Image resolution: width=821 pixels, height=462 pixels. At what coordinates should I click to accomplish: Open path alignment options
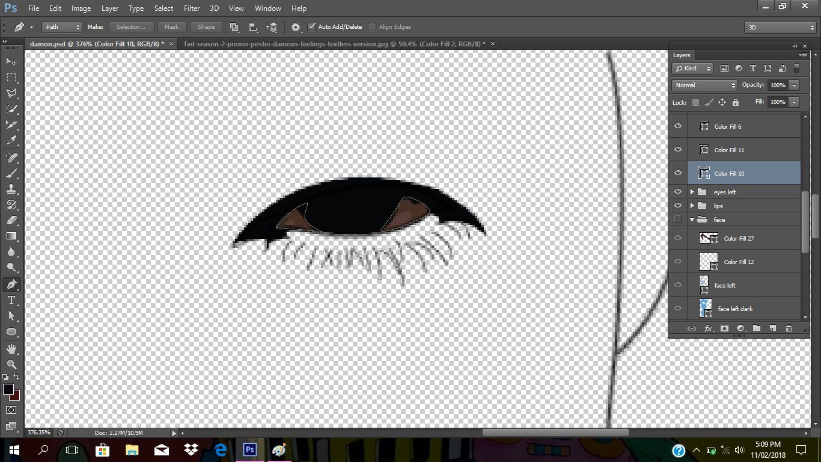pos(253,27)
